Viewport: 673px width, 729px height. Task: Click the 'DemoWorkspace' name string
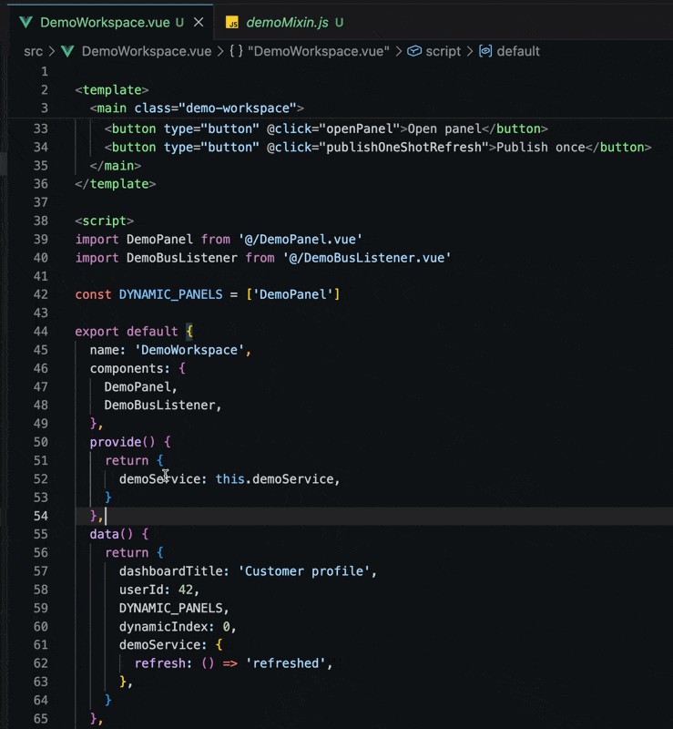189,350
